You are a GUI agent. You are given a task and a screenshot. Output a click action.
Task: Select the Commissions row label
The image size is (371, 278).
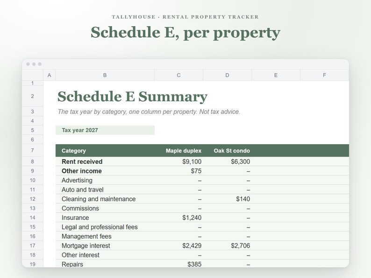pos(80,208)
